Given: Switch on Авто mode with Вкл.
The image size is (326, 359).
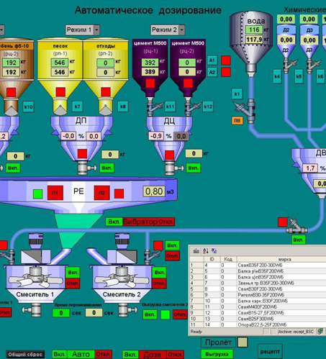Looking at the screenshot, I should click(x=60, y=355).
